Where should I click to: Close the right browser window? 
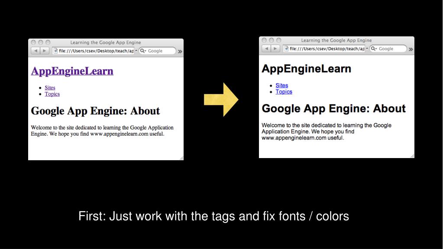(x=264, y=40)
